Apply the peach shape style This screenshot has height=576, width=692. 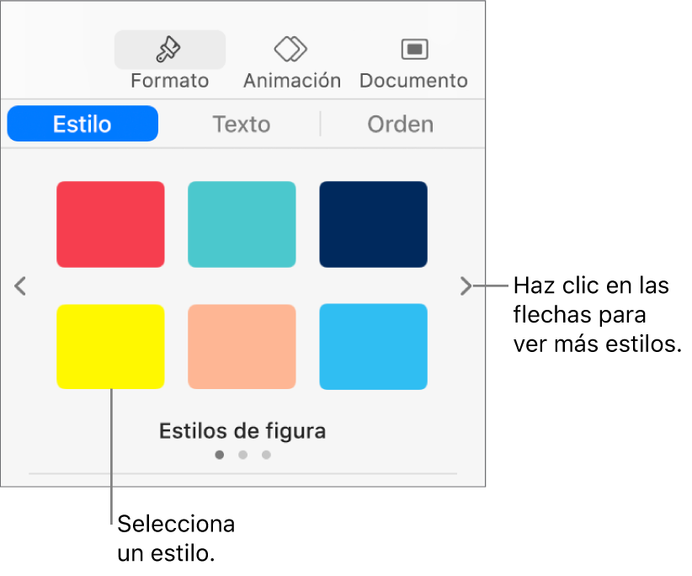click(x=242, y=347)
